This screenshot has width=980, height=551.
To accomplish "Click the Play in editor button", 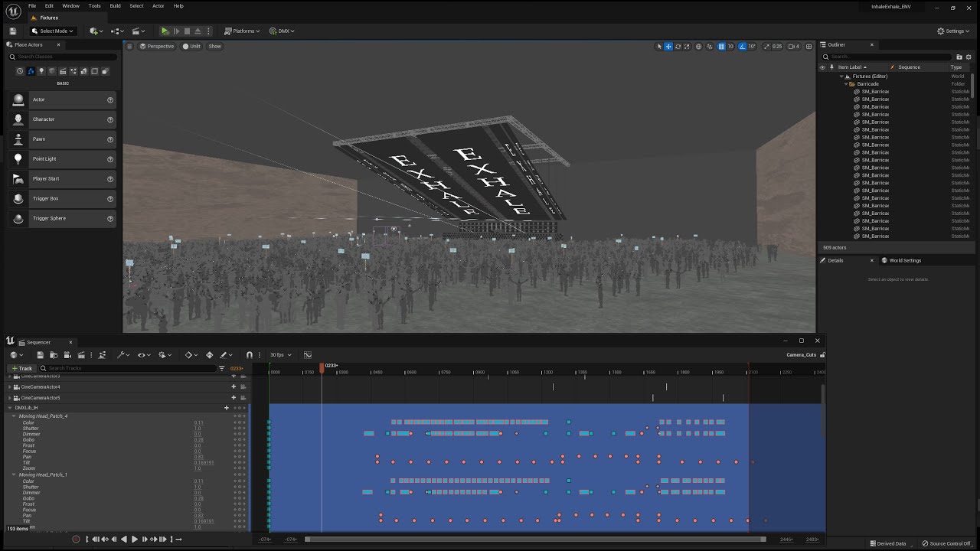I will [x=165, y=31].
